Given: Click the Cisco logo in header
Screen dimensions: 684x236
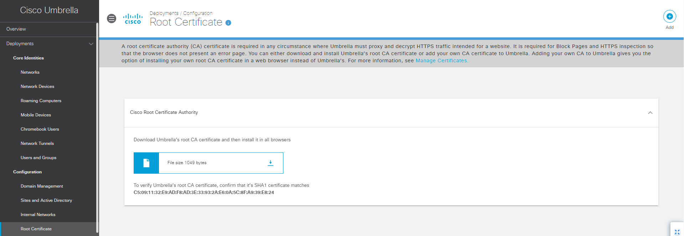Looking at the screenshot, I should (133, 19).
